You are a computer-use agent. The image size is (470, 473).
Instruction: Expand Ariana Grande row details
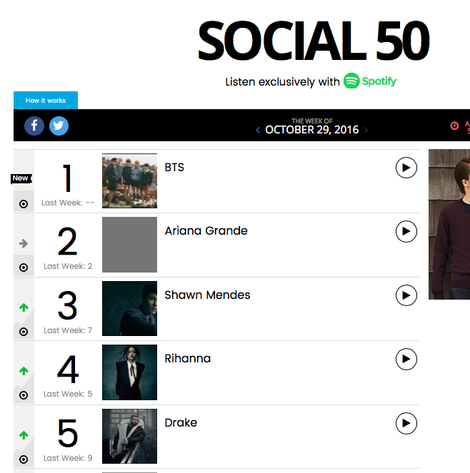tap(24, 268)
